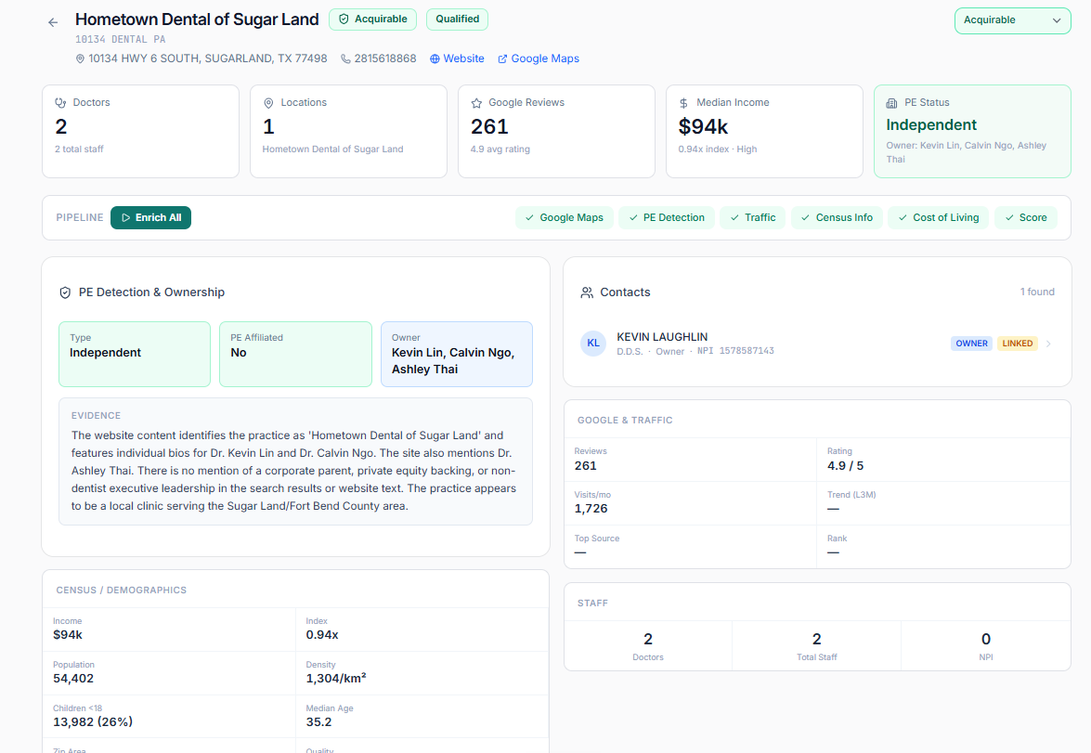Click the Population value 54,402
This screenshot has height=753, width=1091.
click(x=73, y=679)
